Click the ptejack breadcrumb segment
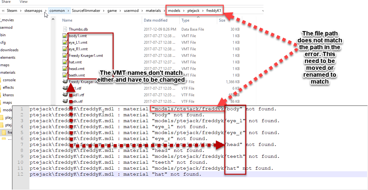 [193, 11]
